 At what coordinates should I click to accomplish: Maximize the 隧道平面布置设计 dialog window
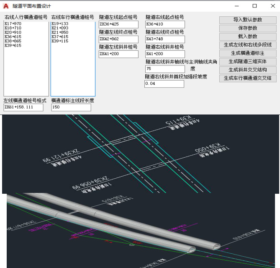(254, 6)
